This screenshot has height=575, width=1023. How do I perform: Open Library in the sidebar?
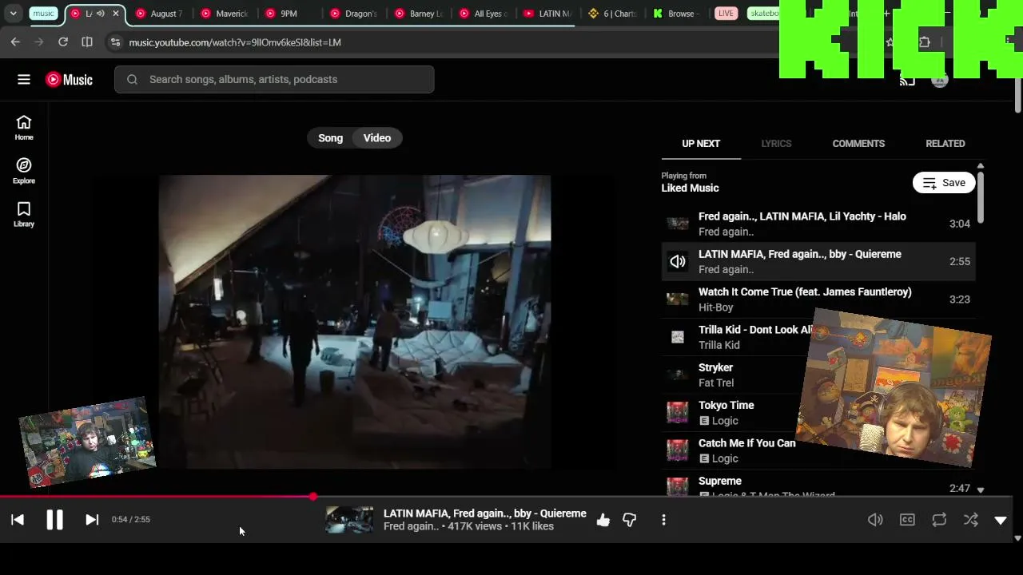click(24, 214)
